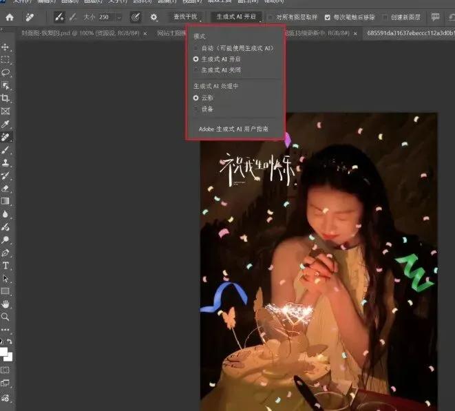Open the gear settings in options bar
The height and width of the screenshot is (411, 455).
click(154, 17)
